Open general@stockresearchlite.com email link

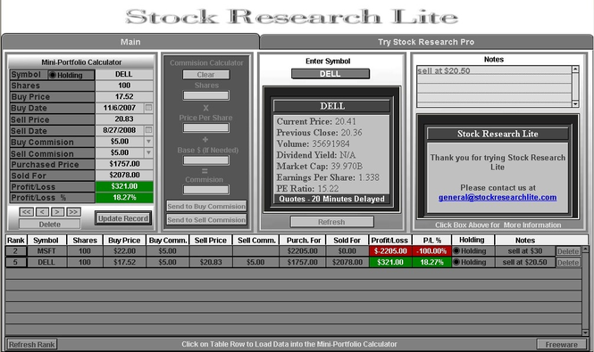498,197
